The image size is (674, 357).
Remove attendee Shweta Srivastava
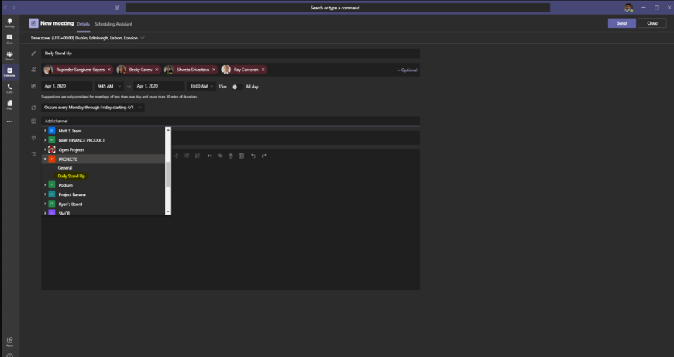tap(214, 70)
